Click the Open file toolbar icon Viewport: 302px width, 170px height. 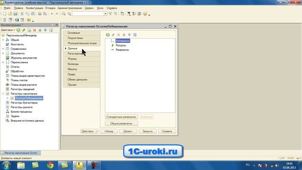(10, 14)
